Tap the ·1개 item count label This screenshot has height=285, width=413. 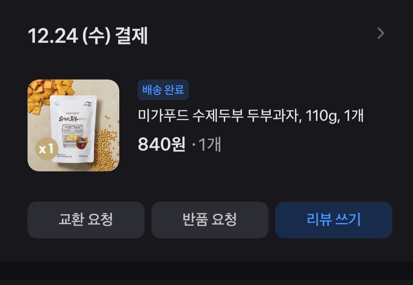coord(206,144)
